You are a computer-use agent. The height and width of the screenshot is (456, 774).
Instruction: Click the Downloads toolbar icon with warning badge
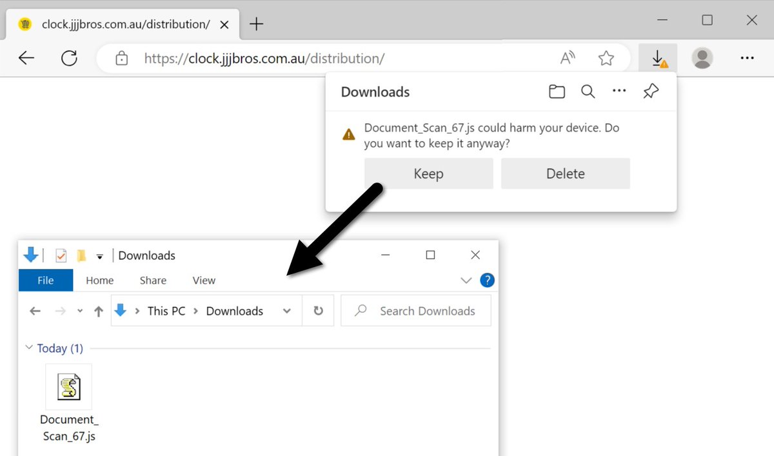point(657,57)
